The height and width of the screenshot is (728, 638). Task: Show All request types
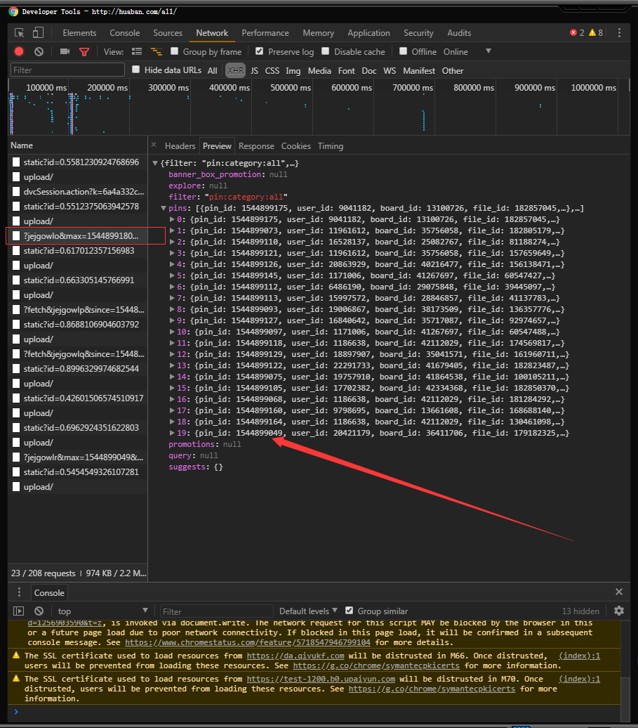click(x=213, y=70)
